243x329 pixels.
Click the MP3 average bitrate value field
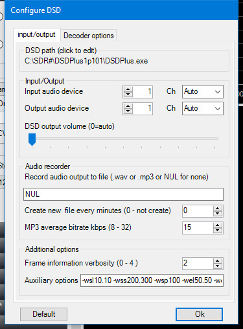[x=198, y=228]
